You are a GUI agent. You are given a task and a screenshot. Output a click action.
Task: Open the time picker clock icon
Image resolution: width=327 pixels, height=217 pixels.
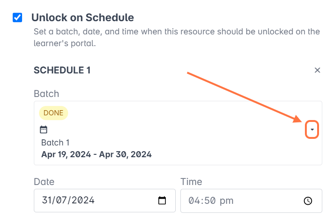tap(308, 201)
